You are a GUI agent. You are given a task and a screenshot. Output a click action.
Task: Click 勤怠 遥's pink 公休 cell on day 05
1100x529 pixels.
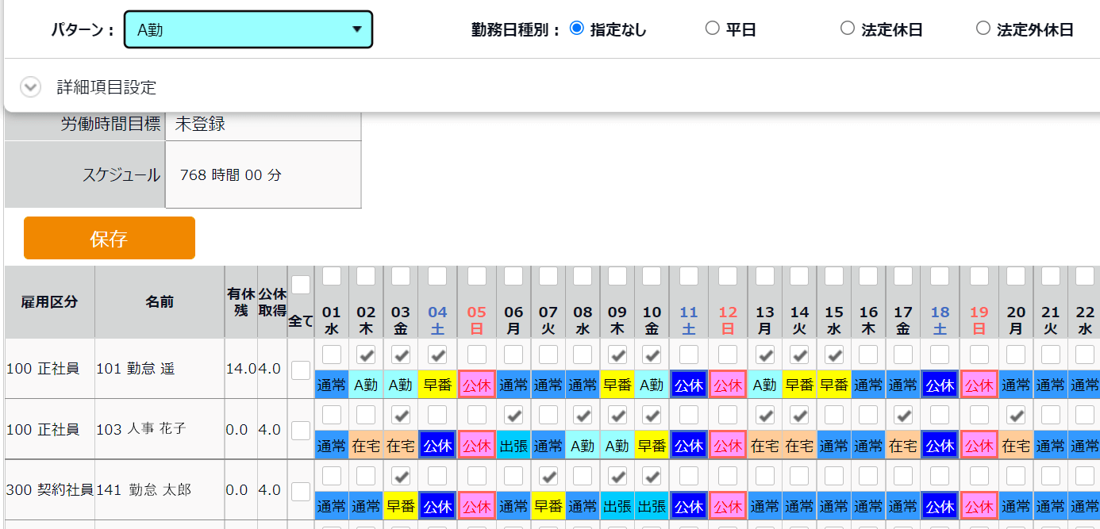click(477, 385)
